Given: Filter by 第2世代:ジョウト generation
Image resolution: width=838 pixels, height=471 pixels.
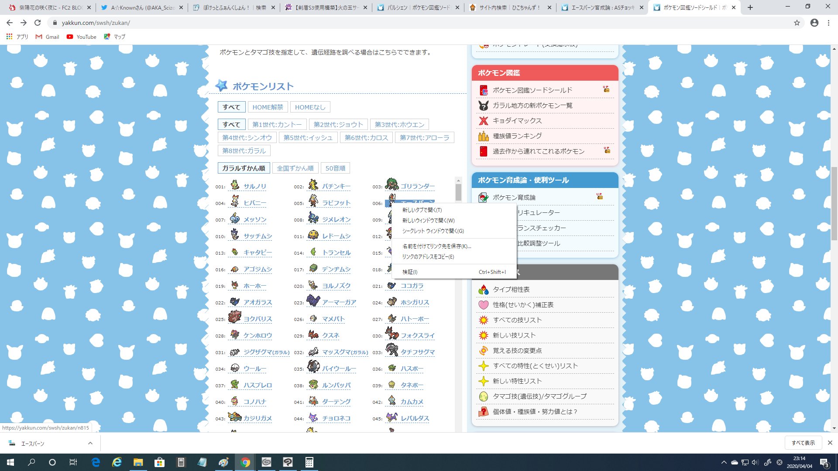Looking at the screenshot, I should point(339,125).
